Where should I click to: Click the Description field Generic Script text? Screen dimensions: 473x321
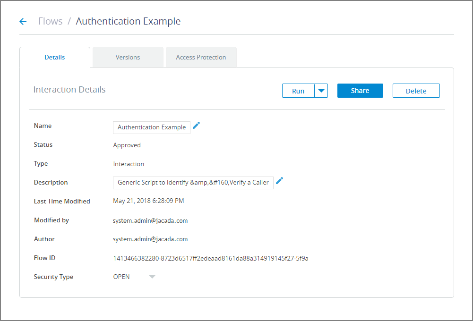coord(193,183)
